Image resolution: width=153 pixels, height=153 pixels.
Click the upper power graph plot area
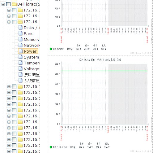[104, 13]
